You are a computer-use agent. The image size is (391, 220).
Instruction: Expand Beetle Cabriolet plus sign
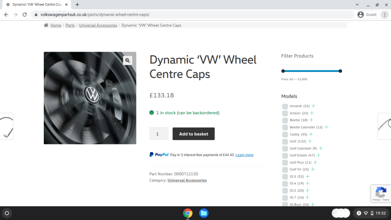point(326,127)
